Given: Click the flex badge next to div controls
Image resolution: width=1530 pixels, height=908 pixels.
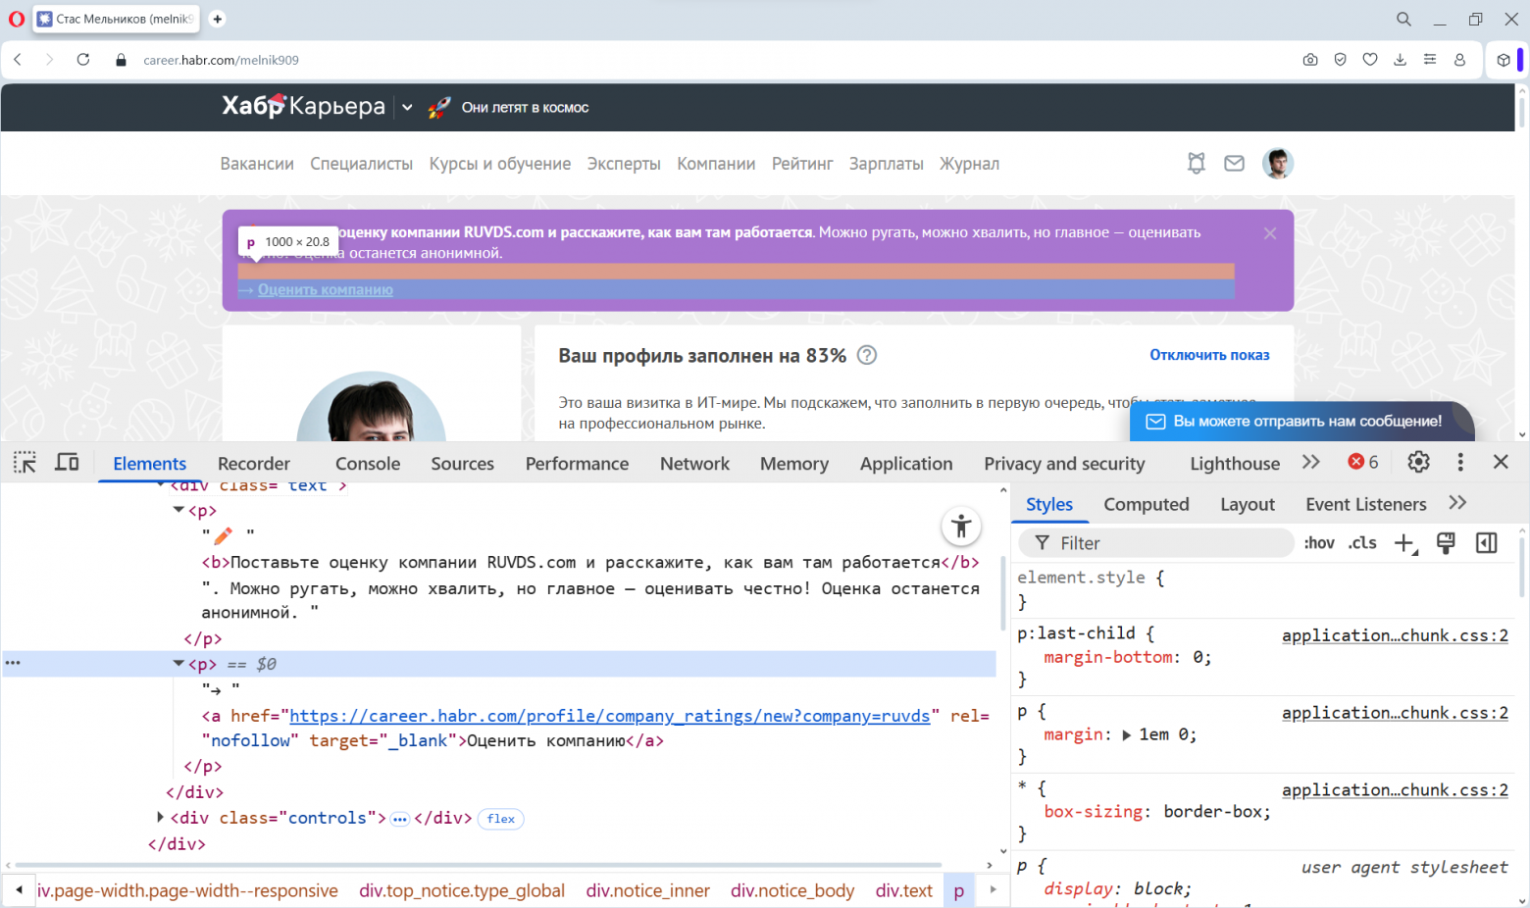Looking at the screenshot, I should 501,819.
